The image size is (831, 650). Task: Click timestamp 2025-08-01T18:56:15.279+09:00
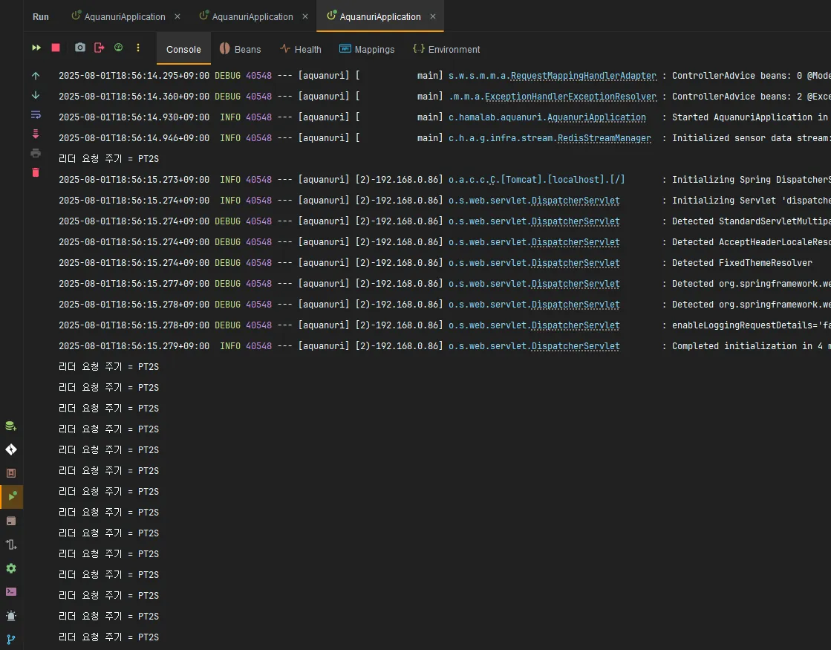134,346
